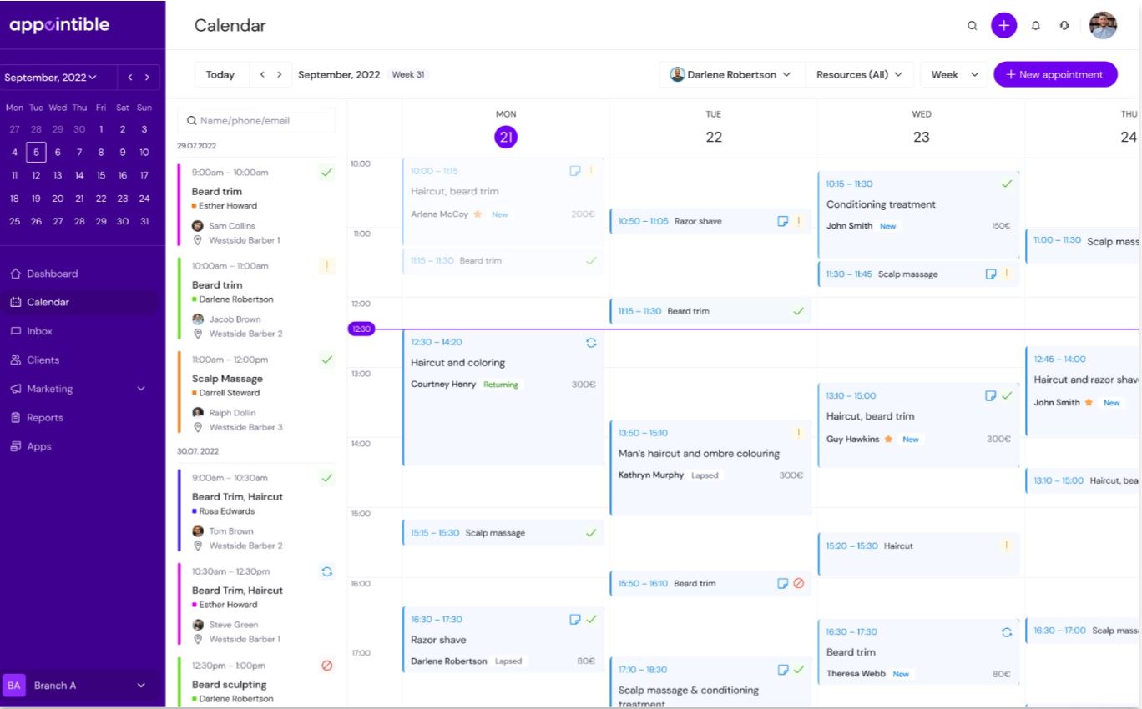The image size is (1142, 709).
Task: Open the Resources (All) dropdown
Action: [860, 74]
